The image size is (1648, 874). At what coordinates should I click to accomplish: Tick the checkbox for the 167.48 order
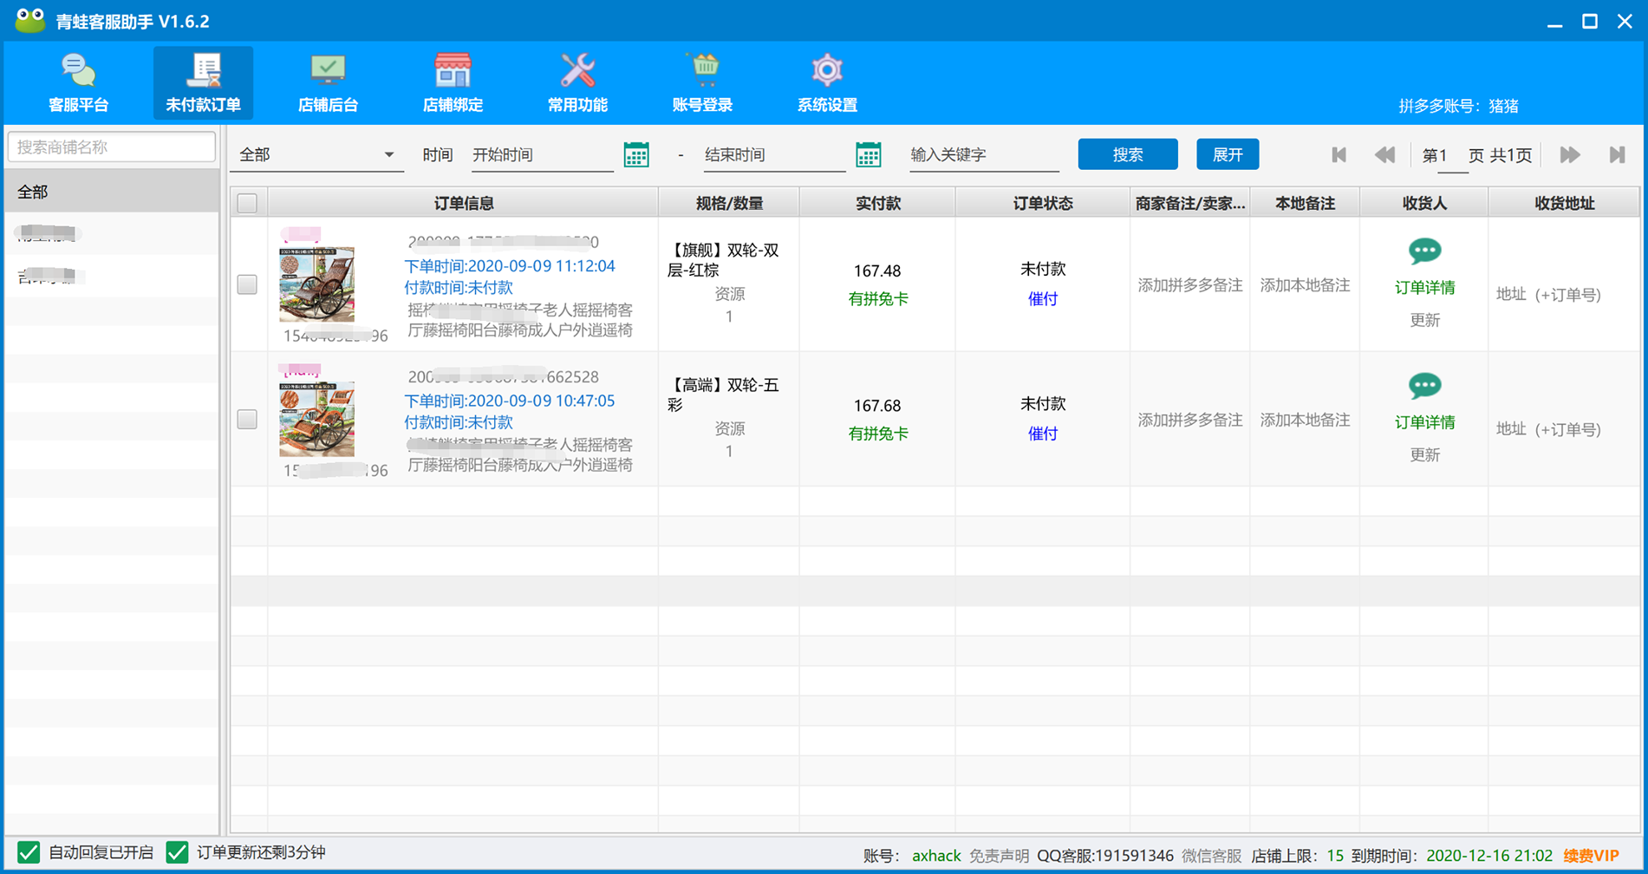pyautogui.click(x=247, y=284)
